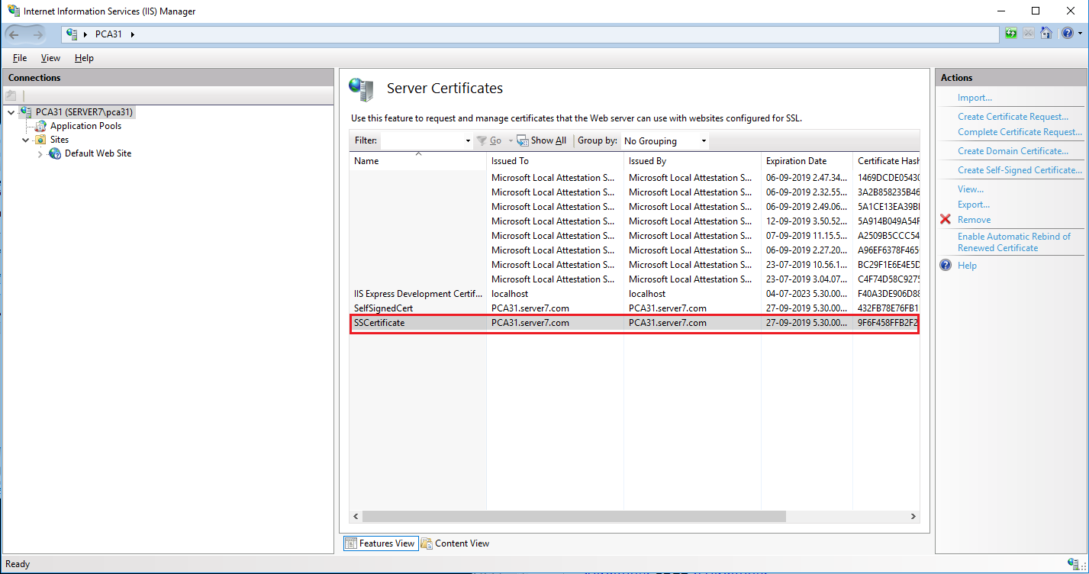Image resolution: width=1089 pixels, height=574 pixels.
Task: Select Sites in the Connections tree
Action: coord(60,140)
